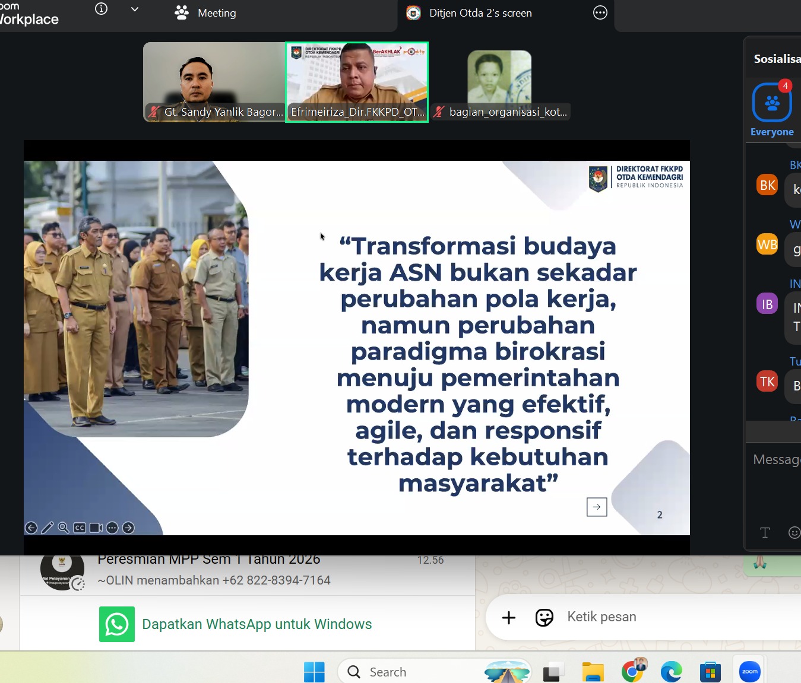Click the IB chat avatar
Image resolution: width=801 pixels, height=683 pixels.
(767, 304)
